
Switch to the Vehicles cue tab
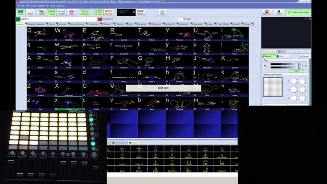point(62,24)
